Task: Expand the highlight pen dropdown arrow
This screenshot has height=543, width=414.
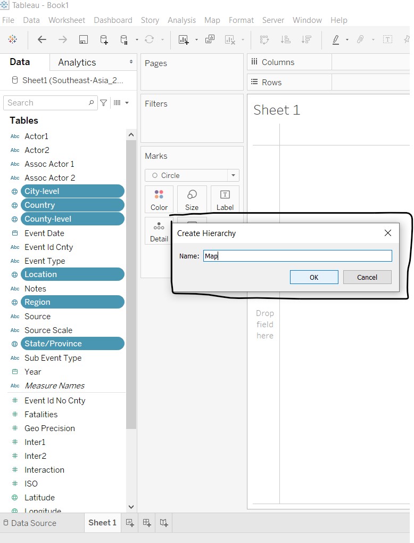Action: (347, 40)
